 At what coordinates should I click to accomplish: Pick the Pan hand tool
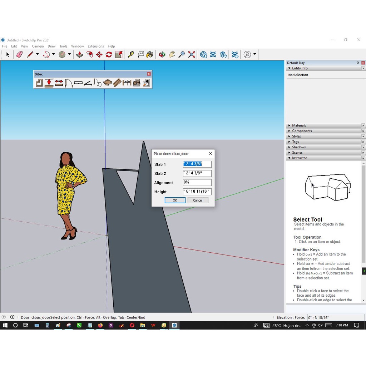(x=172, y=55)
